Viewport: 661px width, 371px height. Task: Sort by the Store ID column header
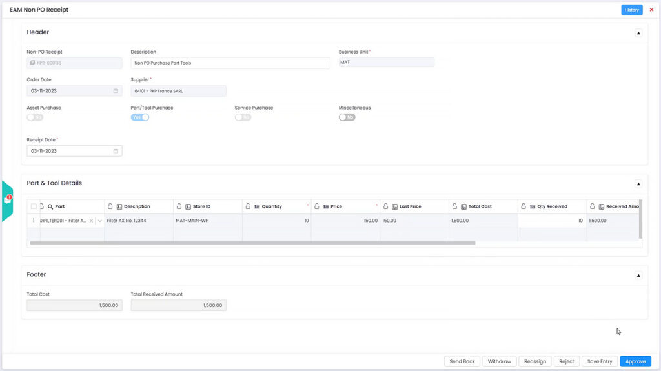(x=202, y=206)
